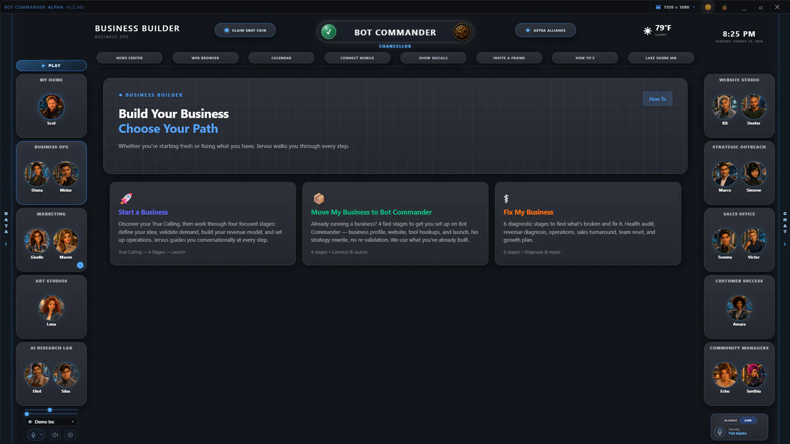Switch voice mode to Classic
This screenshot has height=444, width=790.
pos(731,420)
